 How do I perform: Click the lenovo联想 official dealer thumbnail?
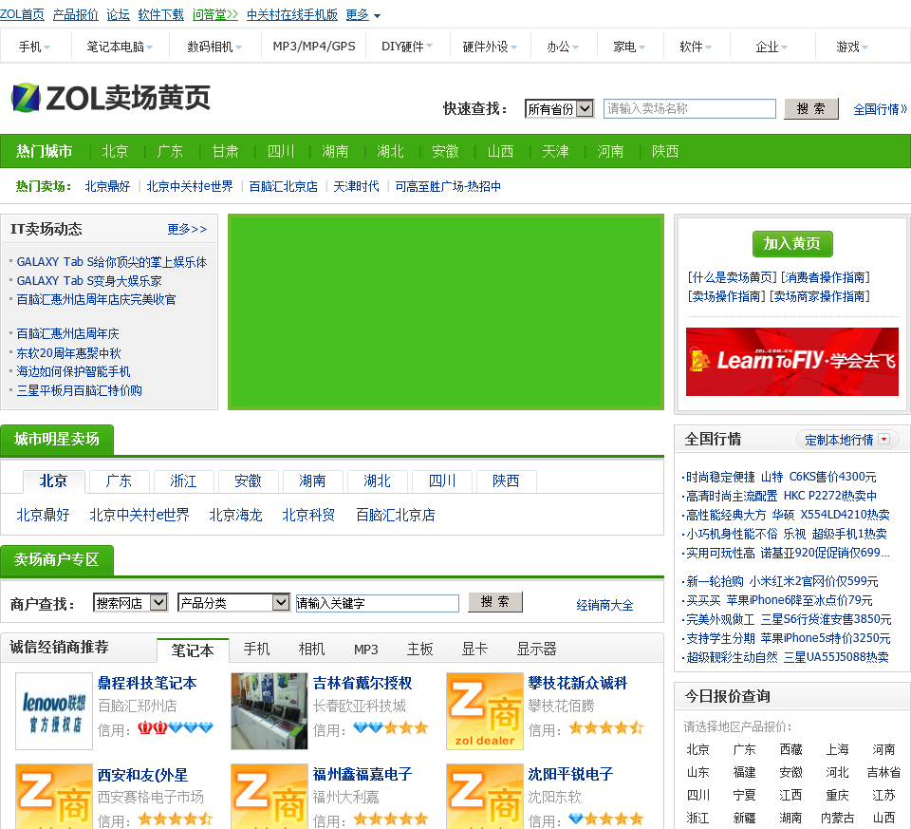(53, 711)
